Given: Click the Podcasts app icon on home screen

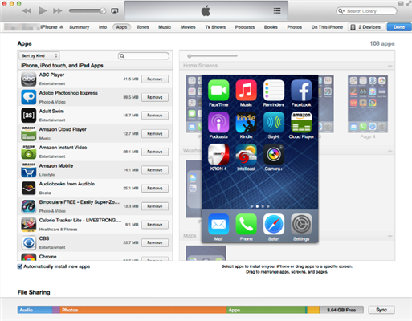Looking at the screenshot, I should tap(218, 122).
